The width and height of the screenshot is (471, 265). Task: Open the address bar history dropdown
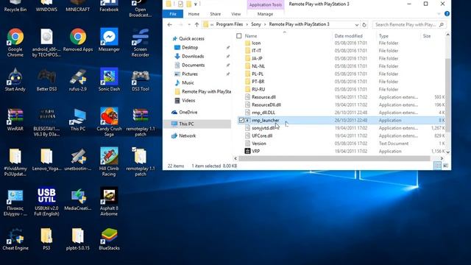tap(356, 24)
